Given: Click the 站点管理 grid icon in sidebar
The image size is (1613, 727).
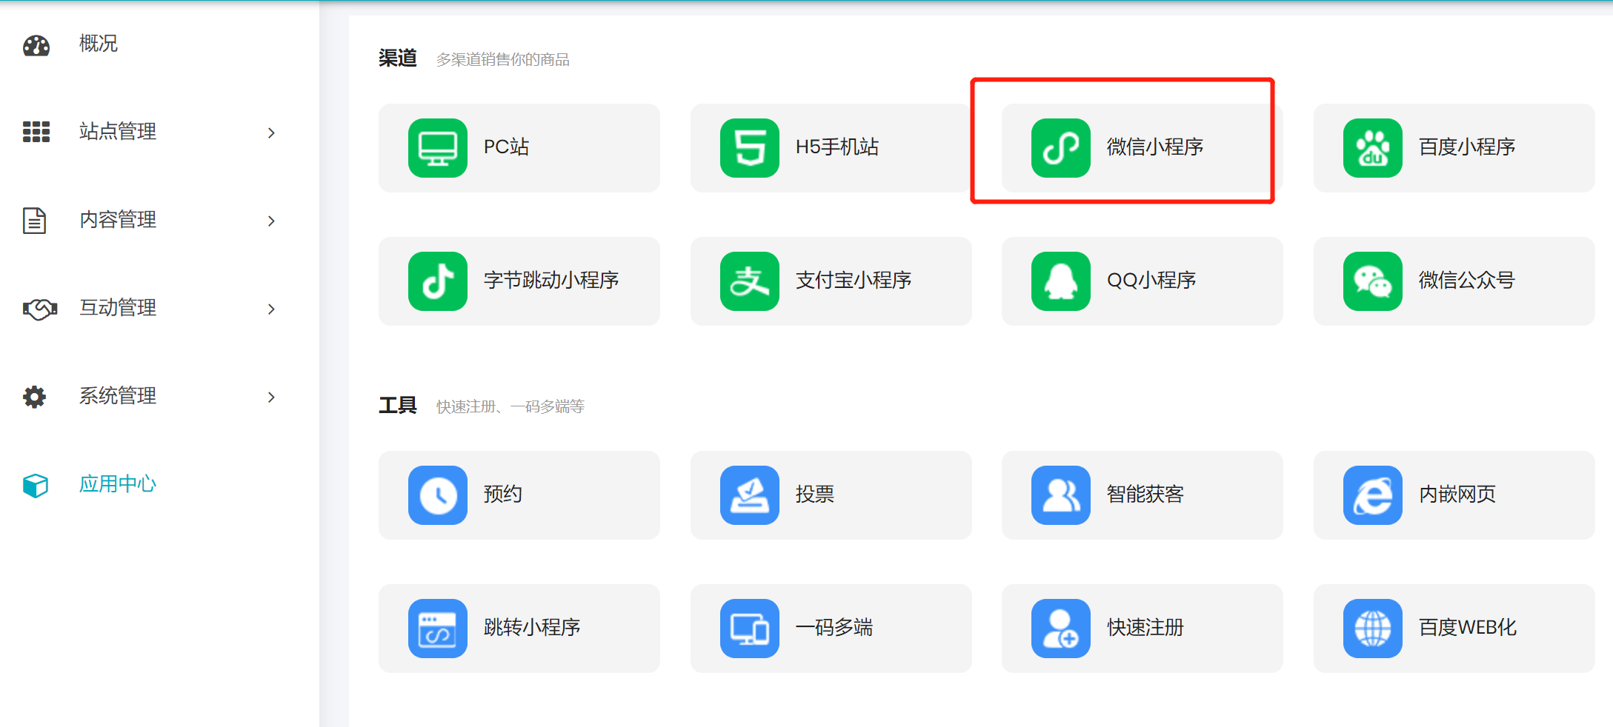Looking at the screenshot, I should [x=36, y=132].
